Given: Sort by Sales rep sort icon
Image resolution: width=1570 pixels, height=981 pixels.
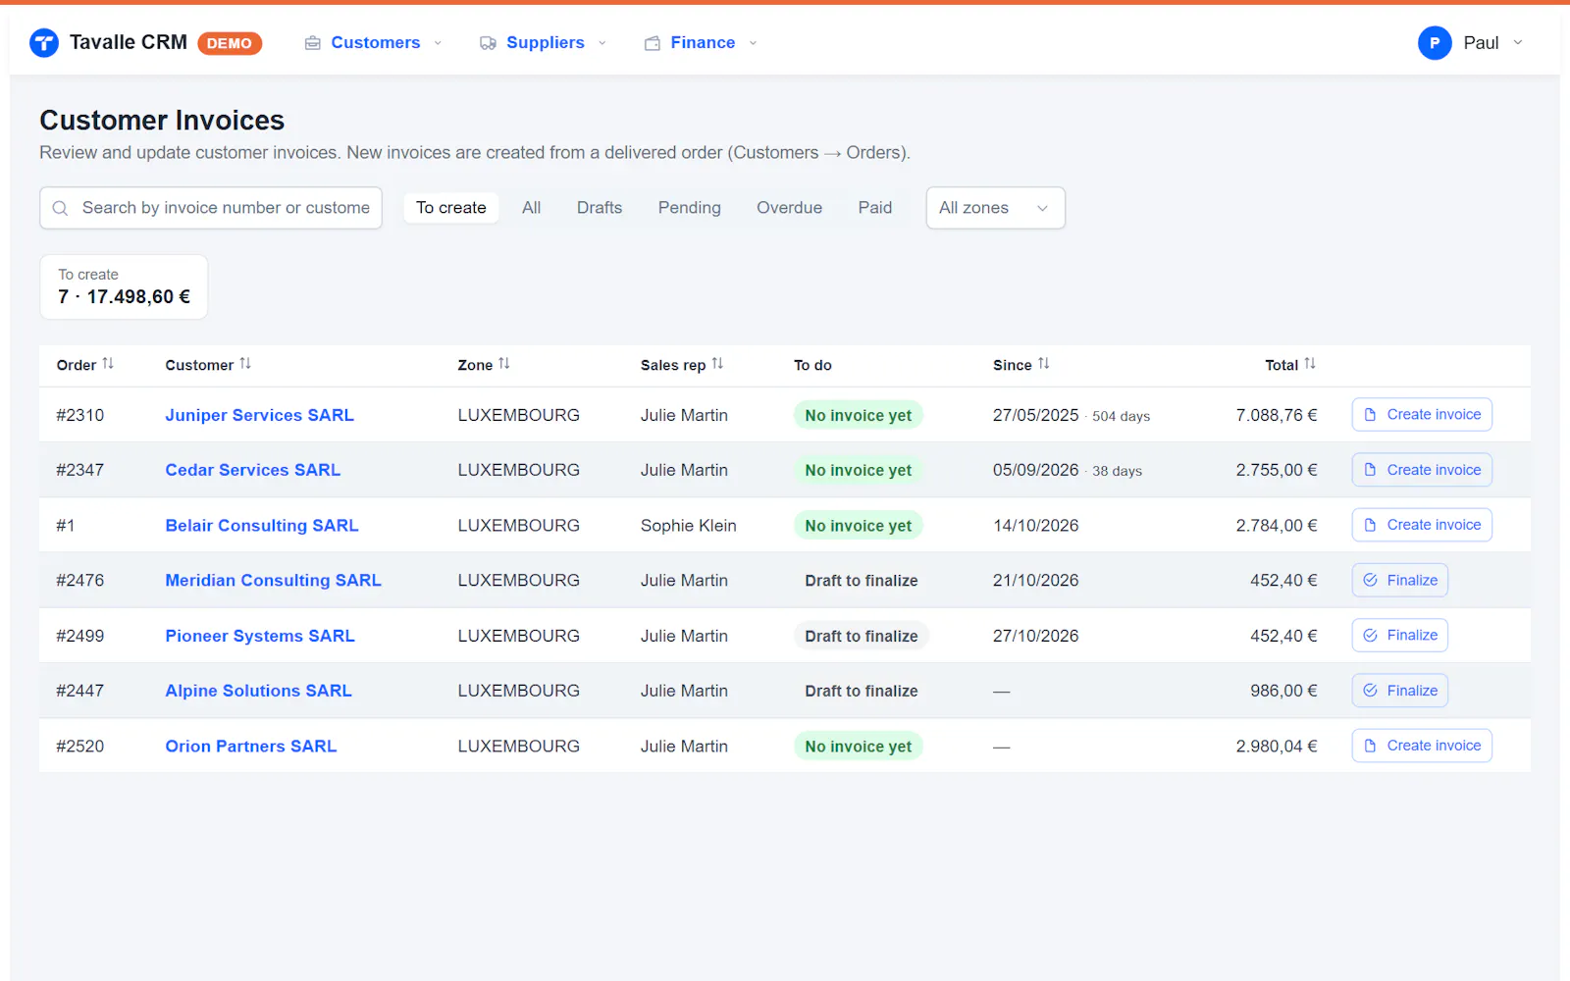Looking at the screenshot, I should click(717, 364).
